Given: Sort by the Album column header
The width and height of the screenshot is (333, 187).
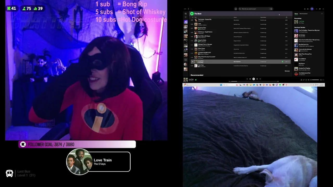Looking at the screenshot, I should (x=235, y=17).
